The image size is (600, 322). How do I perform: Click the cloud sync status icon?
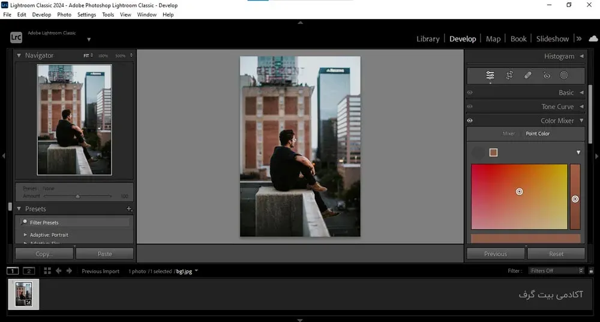coord(593,38)
